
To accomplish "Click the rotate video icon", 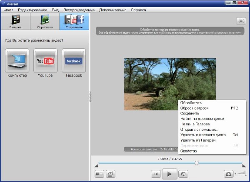I will (111, 174).
